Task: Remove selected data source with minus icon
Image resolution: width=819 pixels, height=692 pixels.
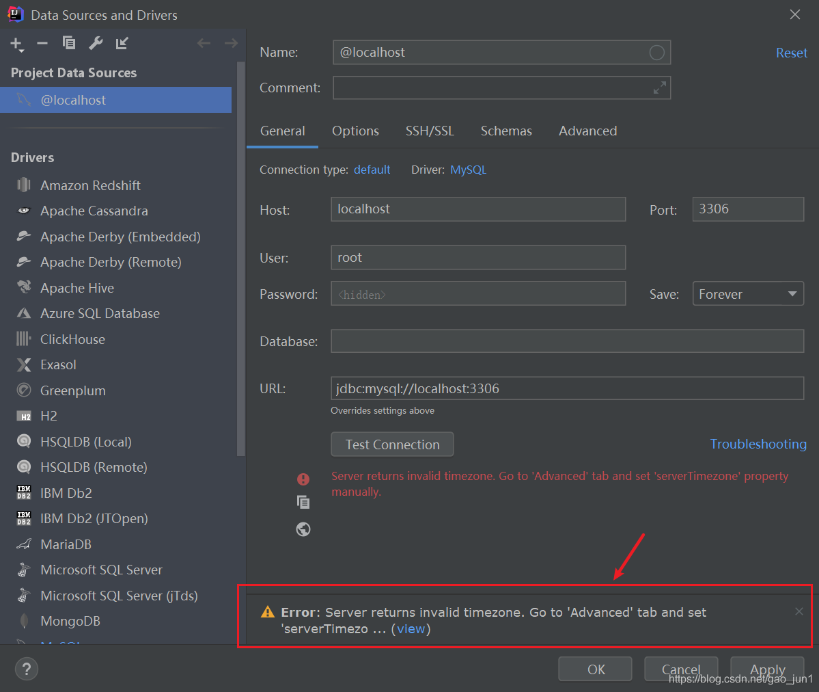Action: coord(42,43)
